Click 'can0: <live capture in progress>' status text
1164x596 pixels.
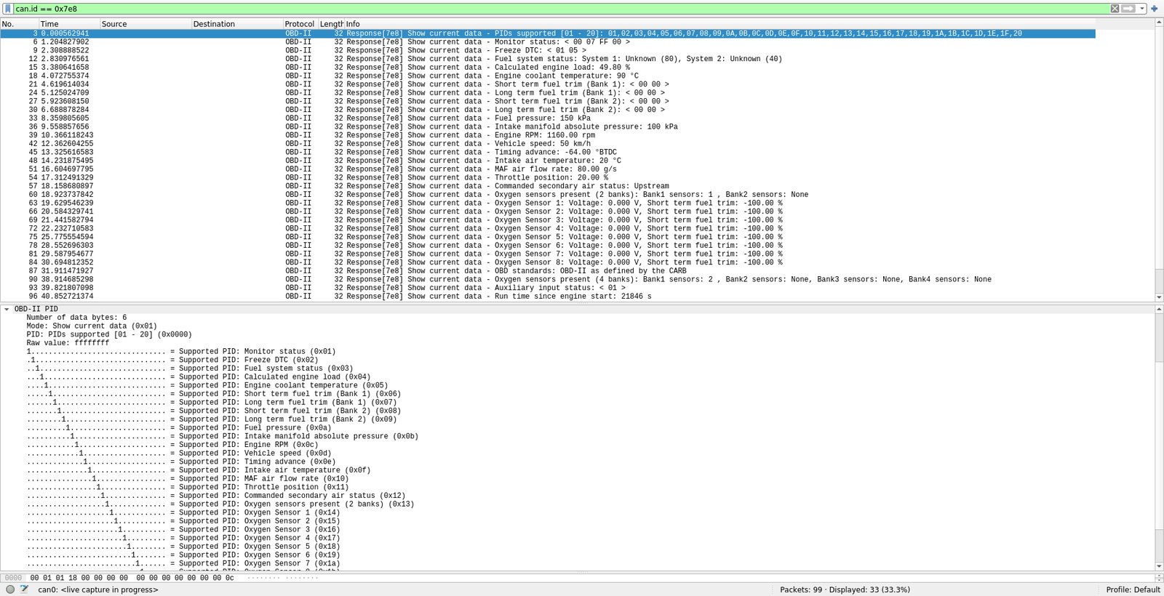click(x=97, y=589)
